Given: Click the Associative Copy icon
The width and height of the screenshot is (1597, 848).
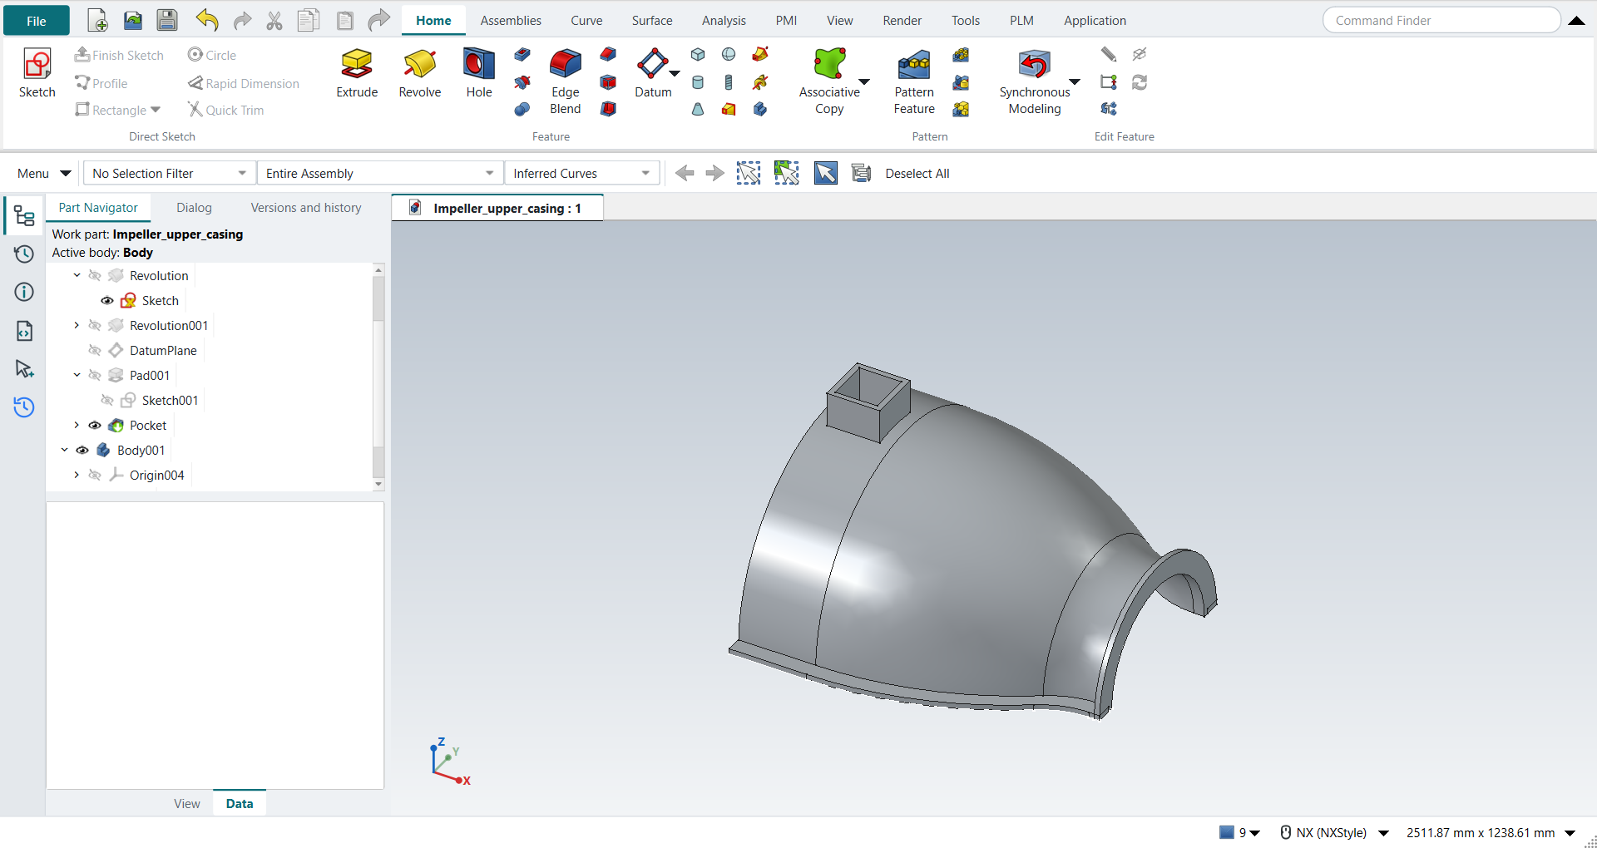Looking at the screenshot, I should 829,64.
